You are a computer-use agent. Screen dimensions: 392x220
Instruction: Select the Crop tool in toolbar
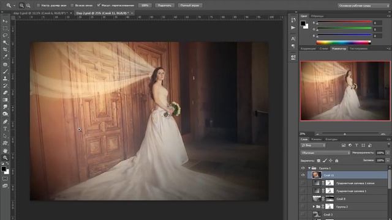[5, 50]
